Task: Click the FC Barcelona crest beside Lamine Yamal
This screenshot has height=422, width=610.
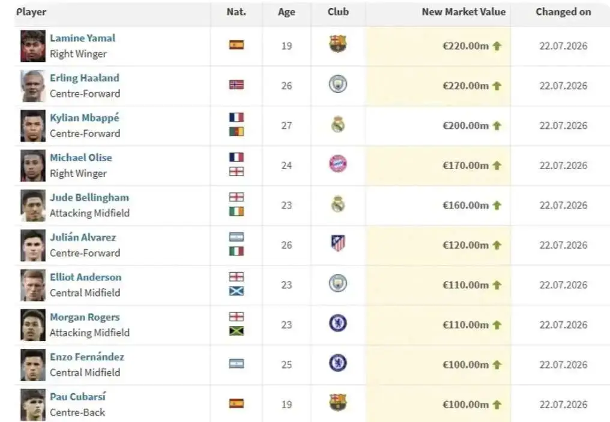Action: click(337, 44)
